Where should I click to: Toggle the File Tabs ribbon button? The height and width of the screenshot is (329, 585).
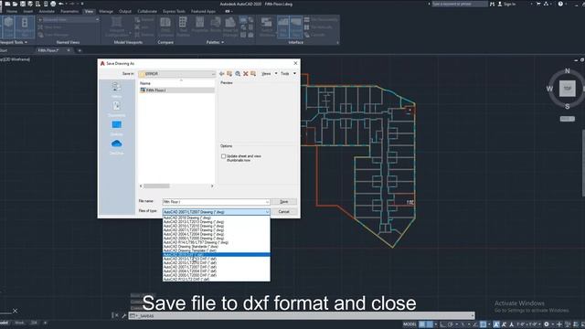coord(283,27)
